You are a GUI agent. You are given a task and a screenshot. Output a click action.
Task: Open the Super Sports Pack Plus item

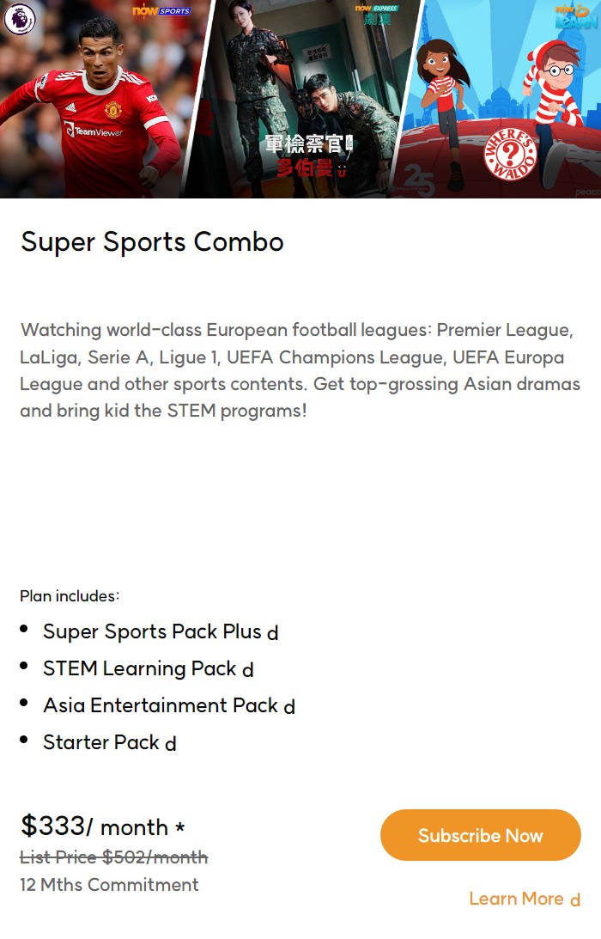(152, 631)
